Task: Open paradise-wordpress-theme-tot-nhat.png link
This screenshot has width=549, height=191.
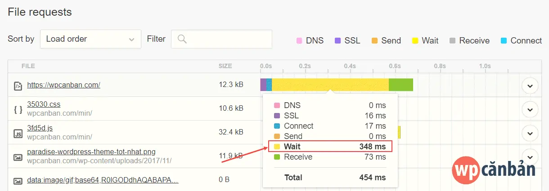Action: pyautogui.click(x=91, y=152)
